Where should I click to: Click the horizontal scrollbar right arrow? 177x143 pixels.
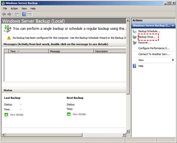[124, 135]
